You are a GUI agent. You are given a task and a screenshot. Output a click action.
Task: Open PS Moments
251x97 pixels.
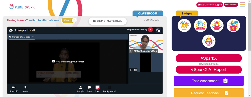click(x=231, y=4)
